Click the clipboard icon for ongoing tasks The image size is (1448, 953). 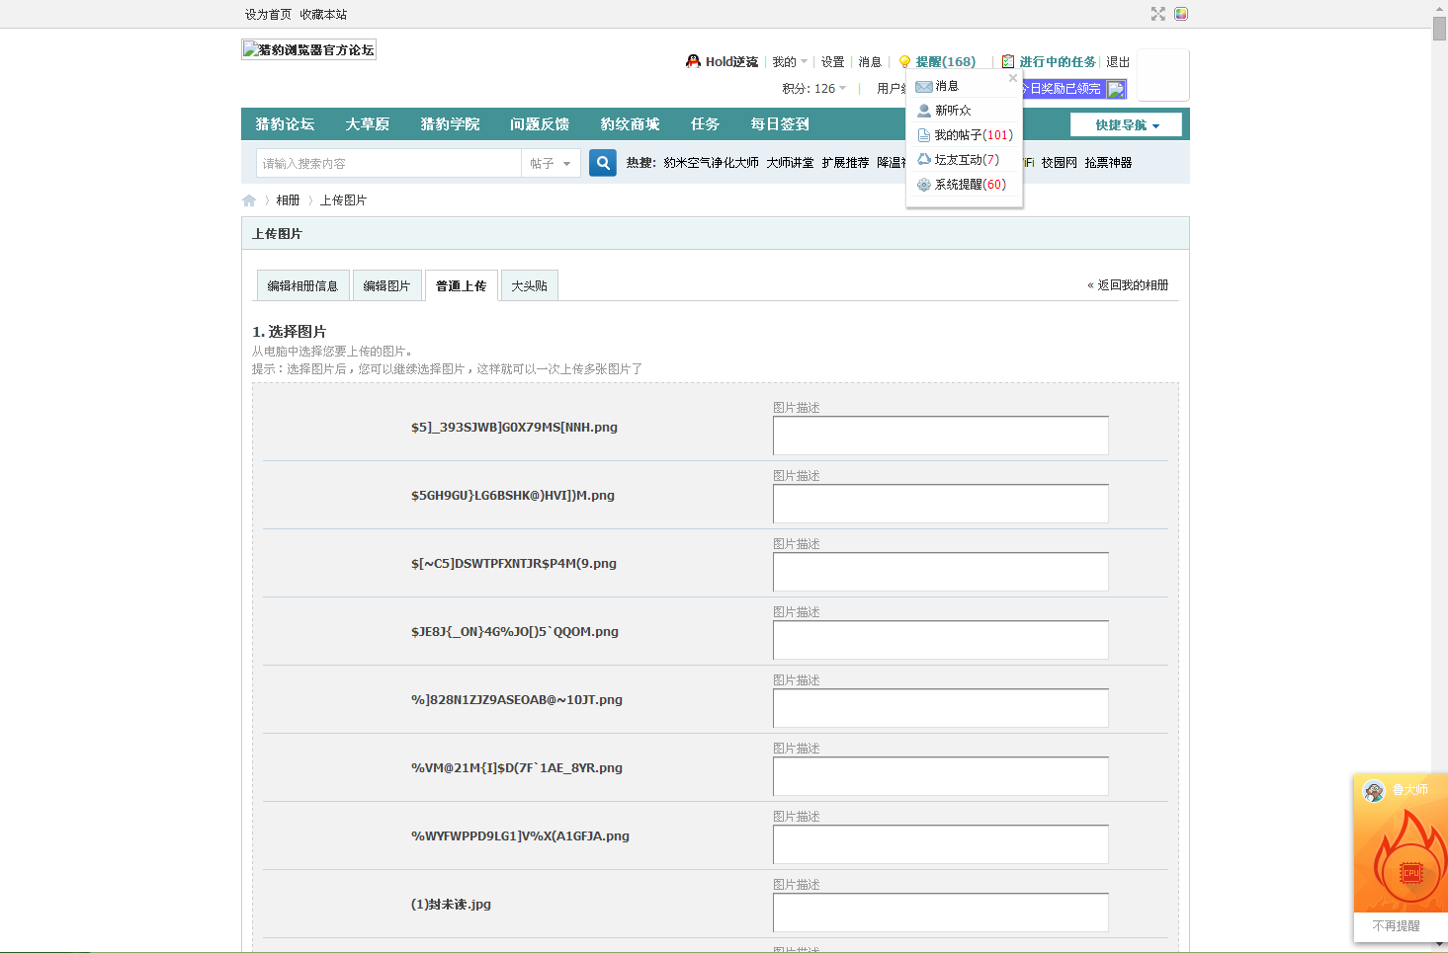[x=1008, y=61]
